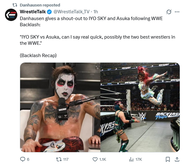The height and width of the screenshot is (166, 185).
Task: Open the three-dot more options menu
Action: pyautogui.click(x=177, y=12)
